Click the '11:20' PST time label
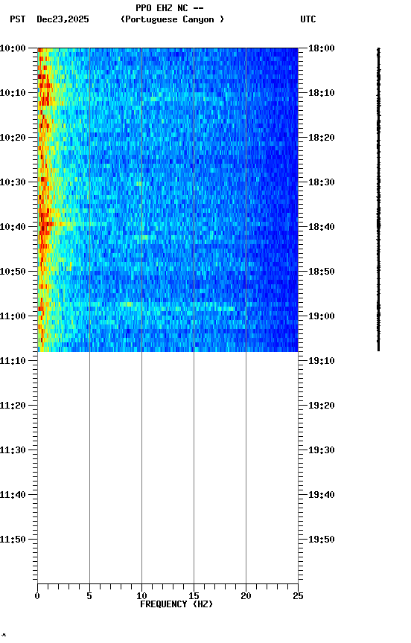This screenshot has width=411, height=643. (x=13, y=406)
